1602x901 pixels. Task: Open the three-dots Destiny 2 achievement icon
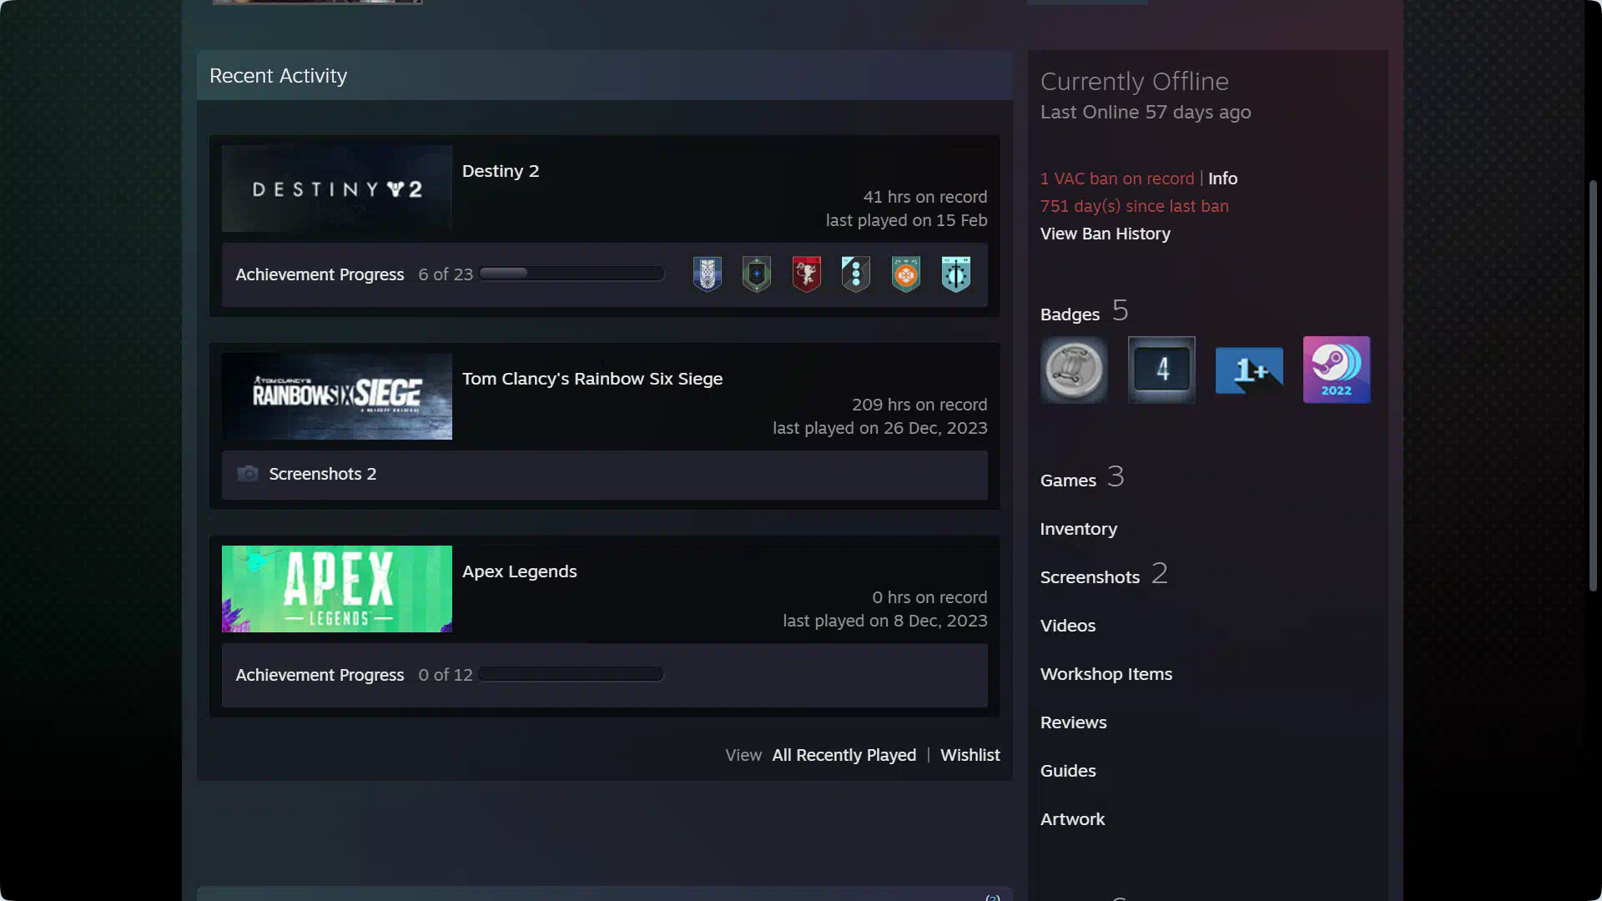click(856, 274)
